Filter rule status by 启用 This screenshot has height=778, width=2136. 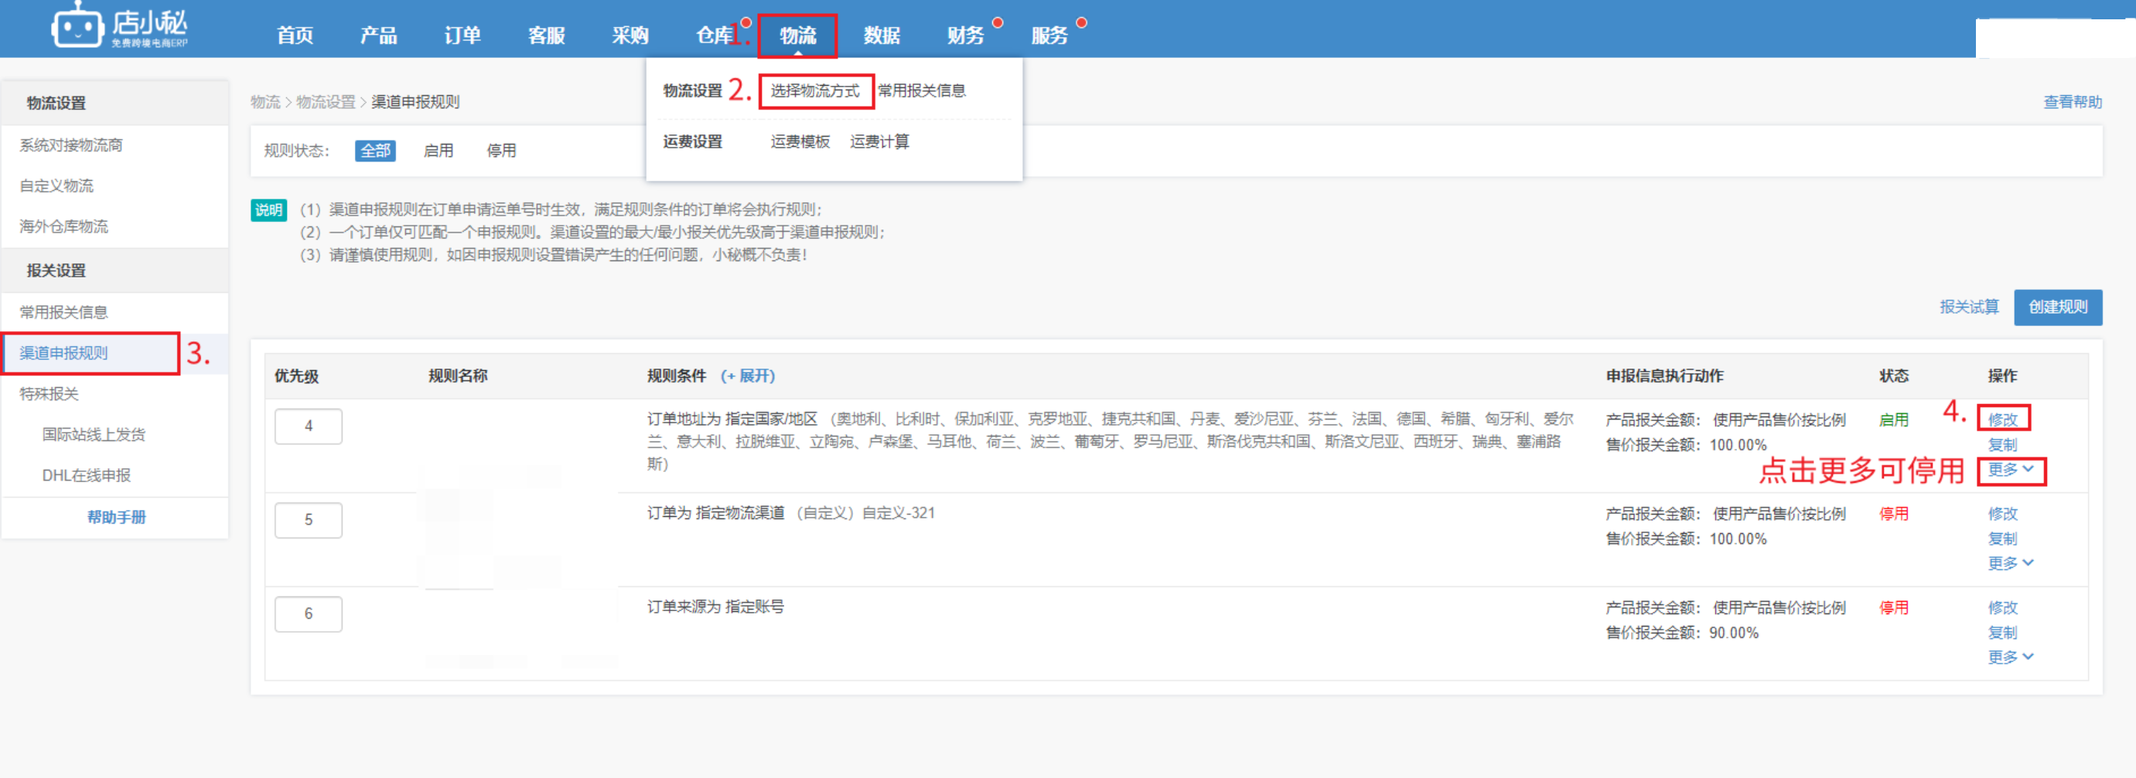pyautogui.click(x=438, y=151)
